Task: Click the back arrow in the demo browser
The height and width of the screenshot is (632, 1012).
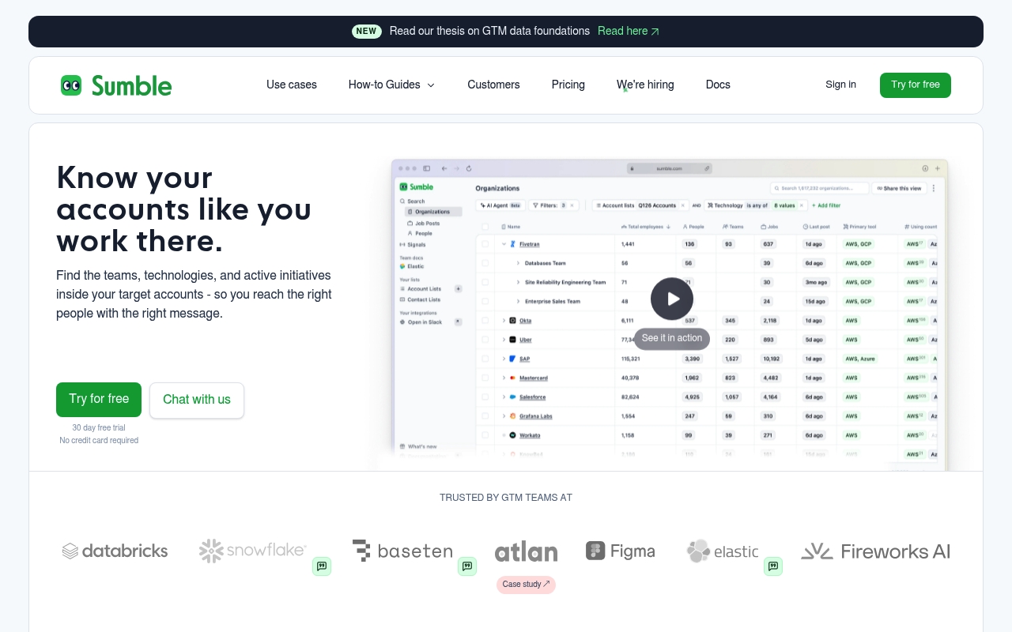Action: coord(444,168)
